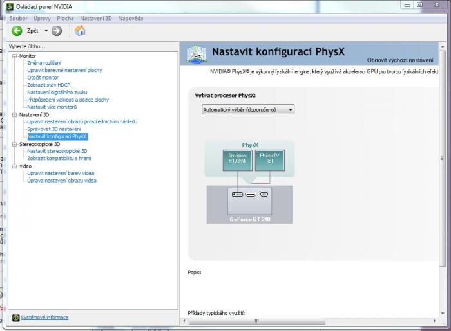This screenshot has height=331, width=451.
Task: Collapse the Stereoskopické 3D tree section
Action: 14,144
